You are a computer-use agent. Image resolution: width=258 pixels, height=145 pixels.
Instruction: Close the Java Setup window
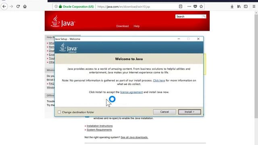tap(198, 39)
